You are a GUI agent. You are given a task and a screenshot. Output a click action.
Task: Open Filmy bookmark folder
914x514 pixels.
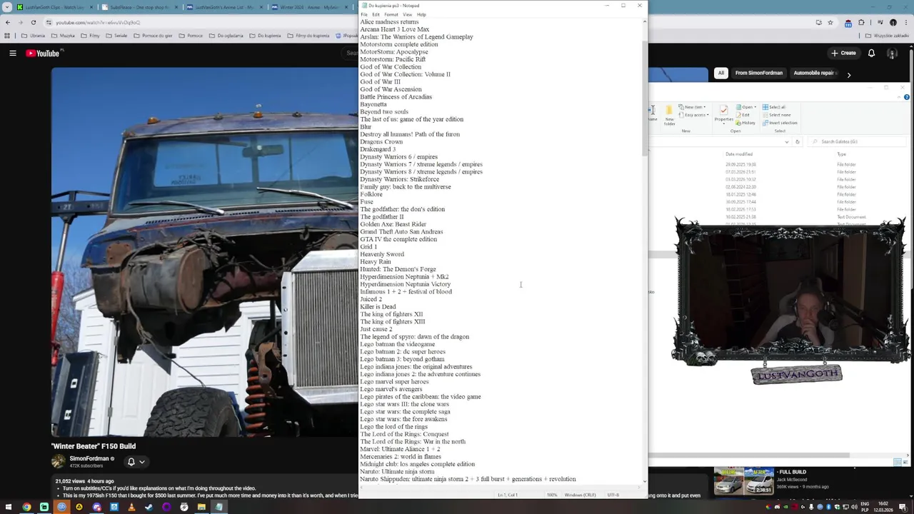[x=91, y=36]
